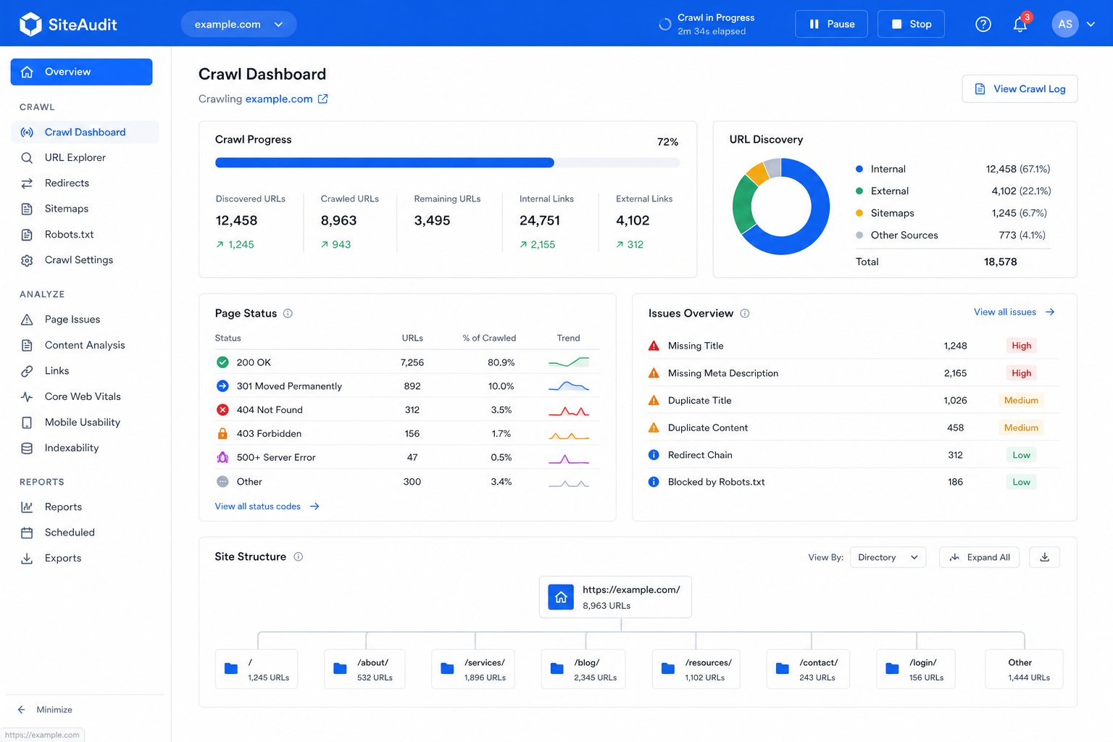This screenshot has height=742, width=1113.
Task: Open the external link icon beside example.com
Action: click(323, 99)
